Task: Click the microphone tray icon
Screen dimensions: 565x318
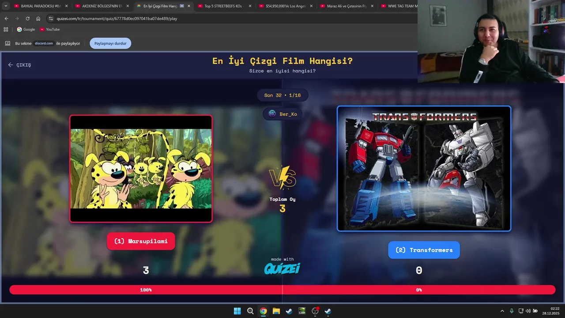Action: [512, 311]
